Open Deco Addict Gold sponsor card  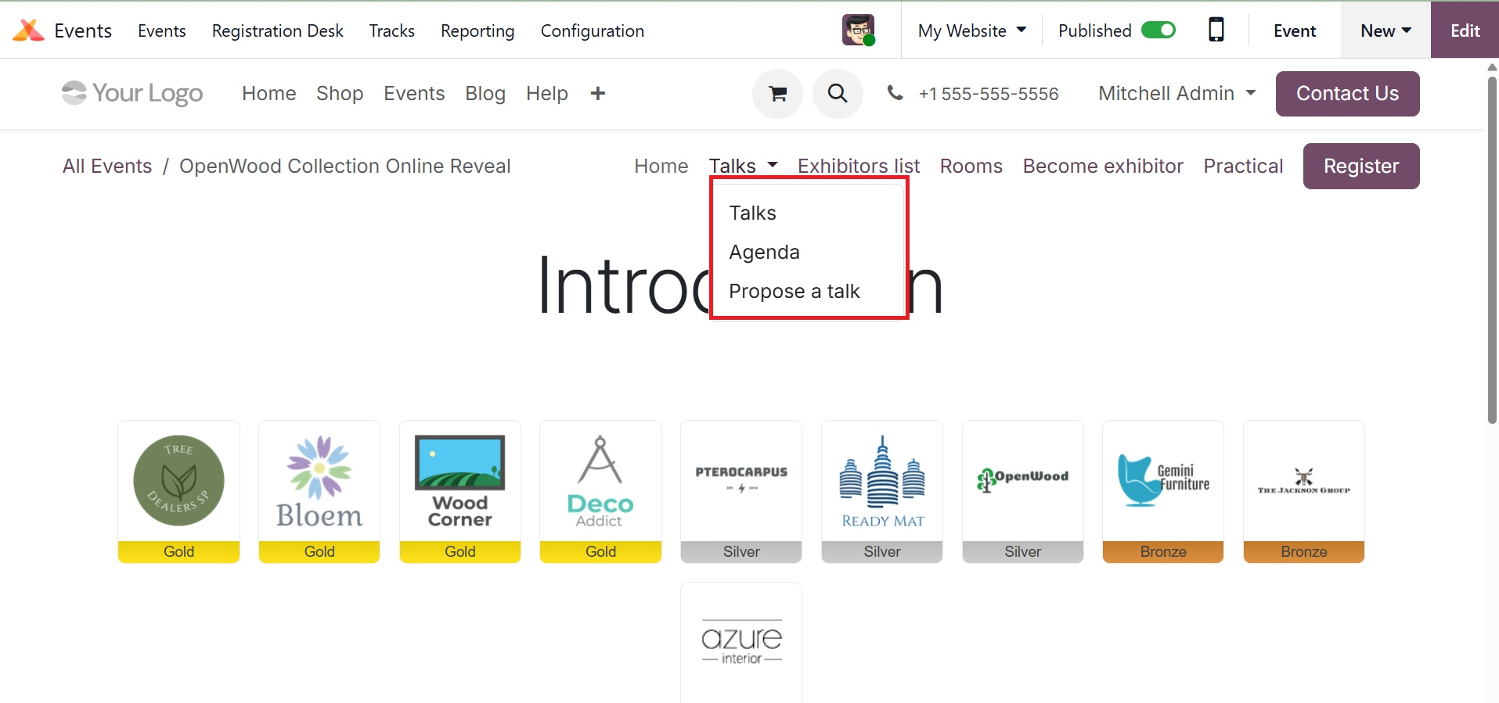tap(600, 492)
